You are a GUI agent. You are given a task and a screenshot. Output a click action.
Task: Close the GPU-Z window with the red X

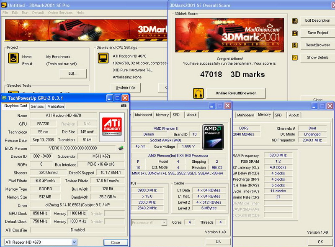tap(125, 98)
